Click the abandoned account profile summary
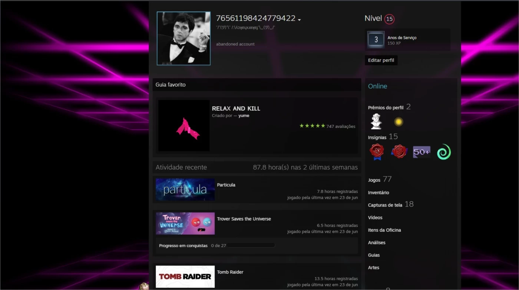Screen dimensions: 519x290 pyautogui.click(x=235, y=44)
